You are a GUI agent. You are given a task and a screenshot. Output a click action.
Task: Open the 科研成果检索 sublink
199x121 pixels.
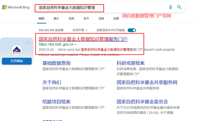point(131,63)
